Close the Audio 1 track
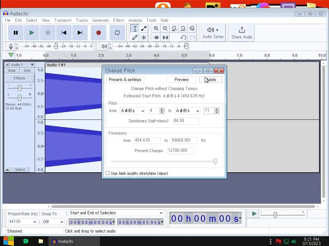Viewport: 329px width, 246px height. [7, 65]
